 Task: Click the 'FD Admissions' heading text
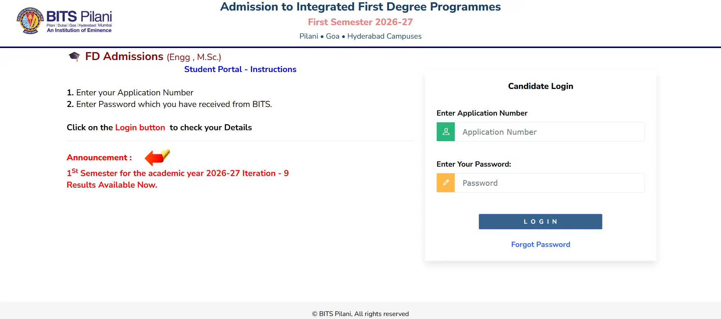pyautogui.click(x=124, y=56)
